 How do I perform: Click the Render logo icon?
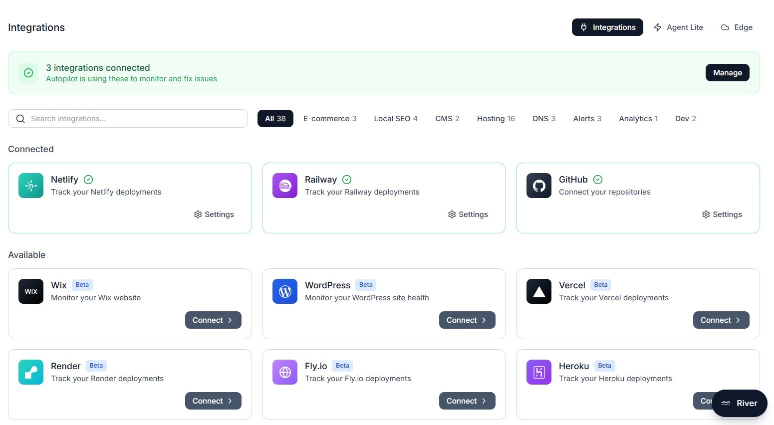(31, 372)
